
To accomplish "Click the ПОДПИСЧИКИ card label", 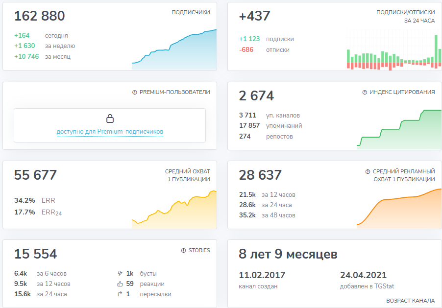I will point(190,12).
